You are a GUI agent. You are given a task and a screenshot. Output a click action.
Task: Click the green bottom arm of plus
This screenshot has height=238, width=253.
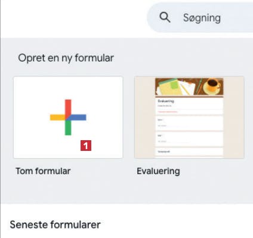[68, 128]
